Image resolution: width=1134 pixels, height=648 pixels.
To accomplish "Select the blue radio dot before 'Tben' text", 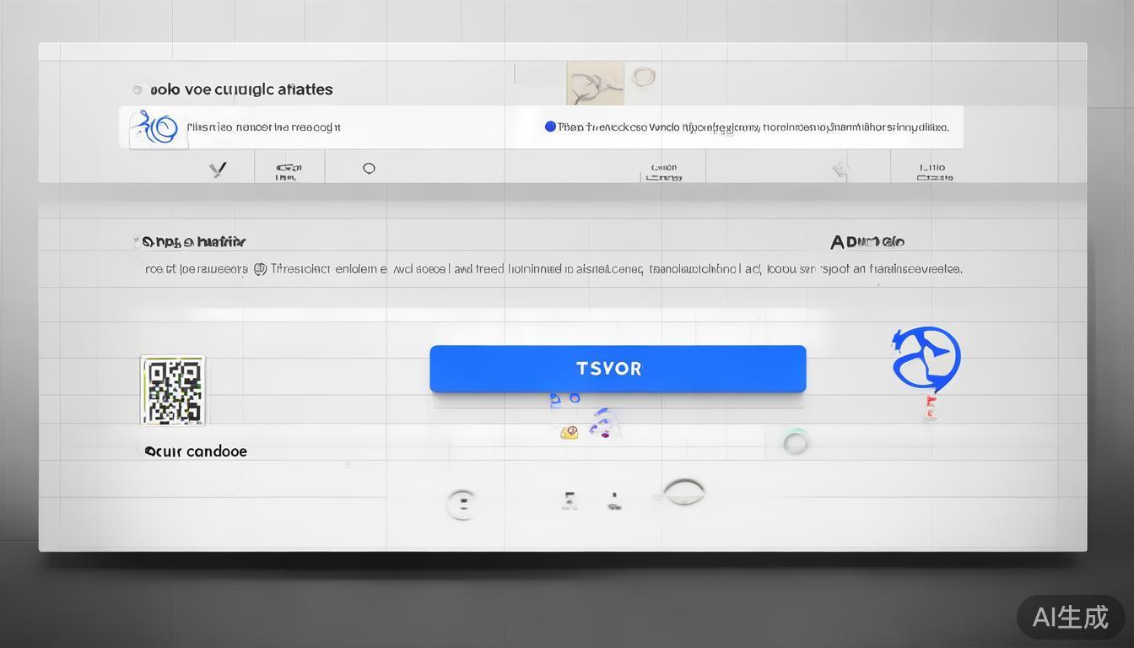I will coord(550,127).
